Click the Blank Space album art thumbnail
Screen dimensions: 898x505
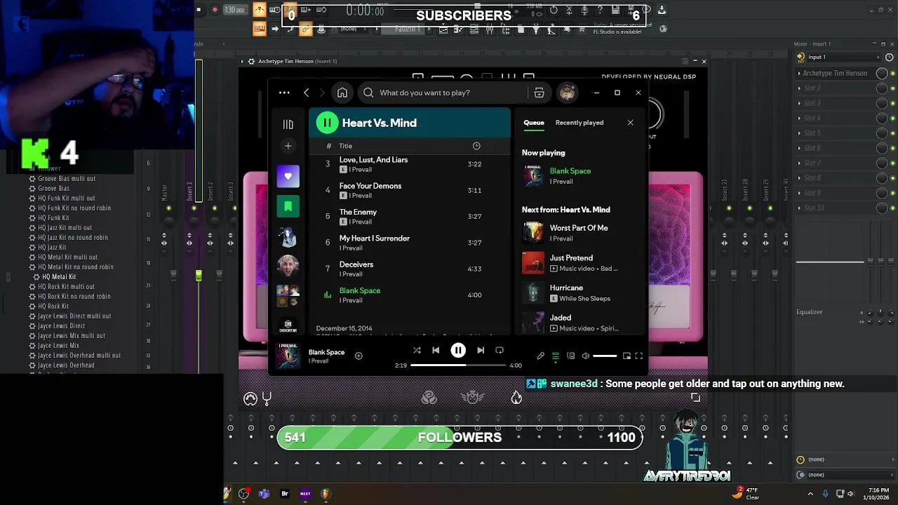tap(288, 356)
